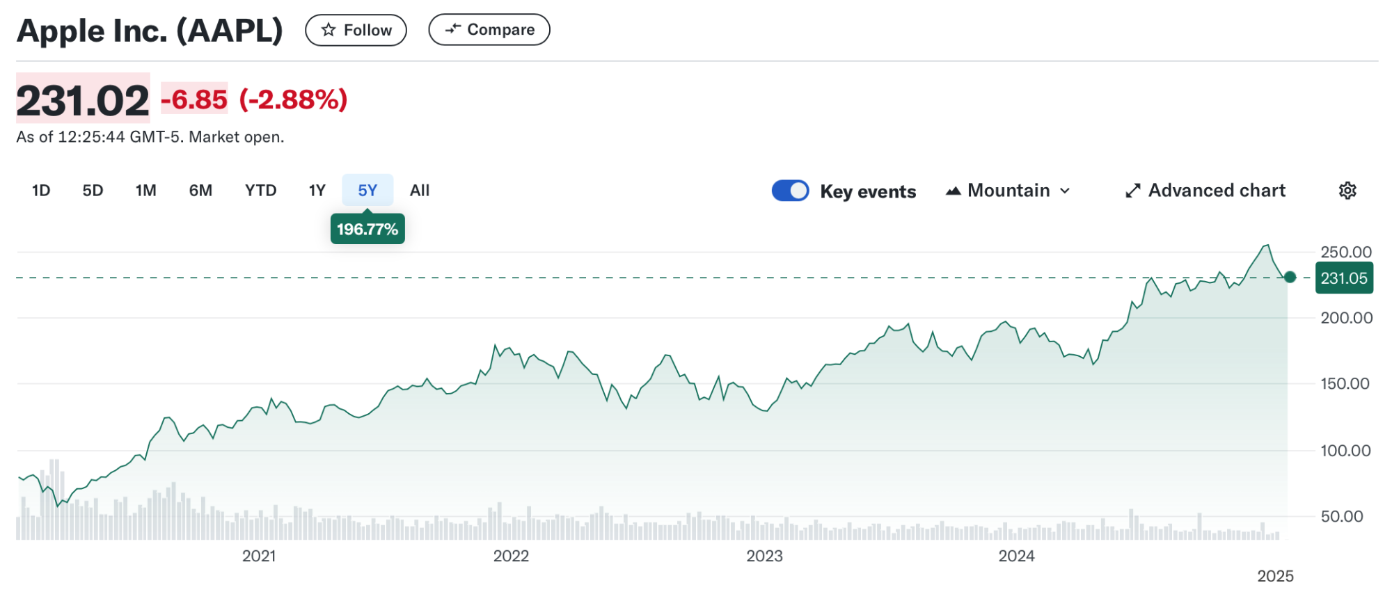1392x601 pixels.
Task: Click the Key events label
Action: 868,191
